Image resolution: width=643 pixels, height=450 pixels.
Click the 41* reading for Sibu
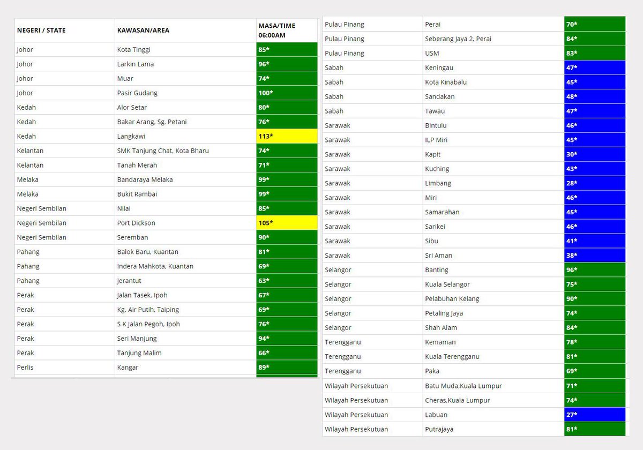(x=595, y=242)
